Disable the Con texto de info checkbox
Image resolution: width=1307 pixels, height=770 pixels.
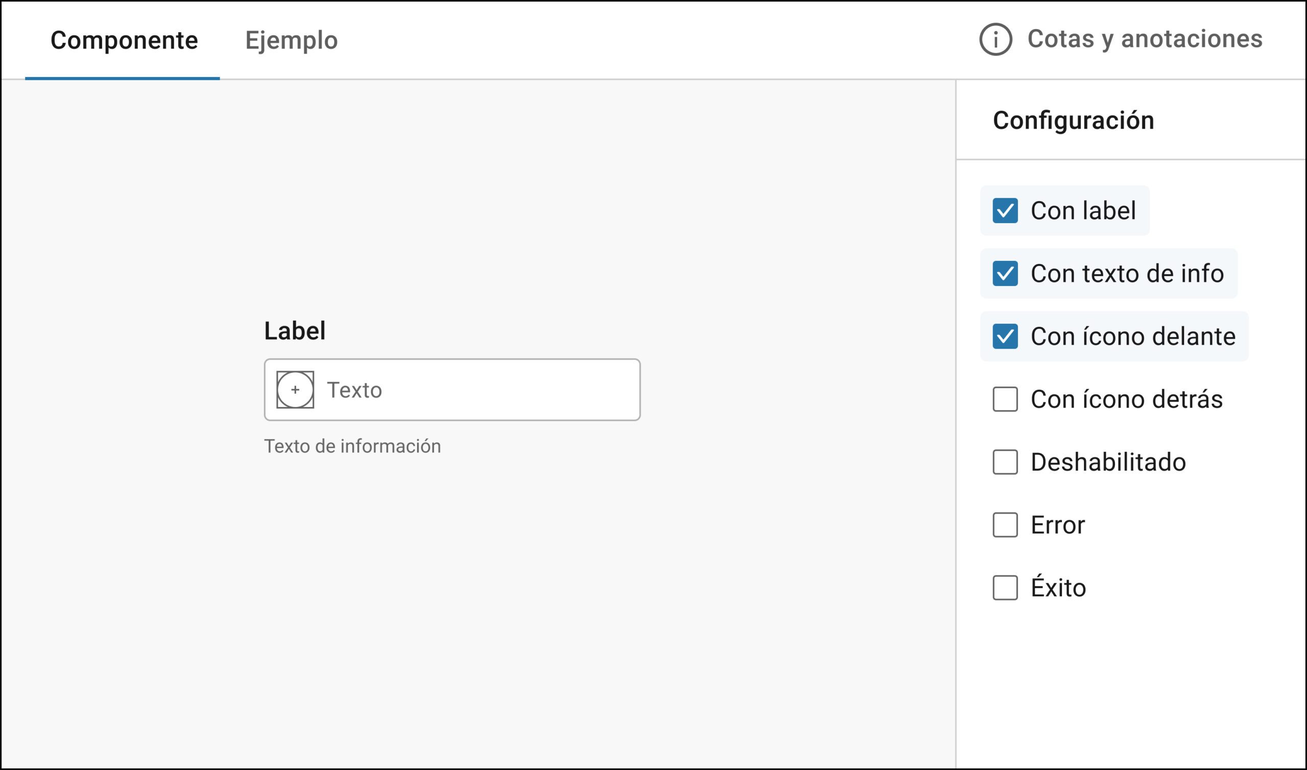click(1006, 274)
